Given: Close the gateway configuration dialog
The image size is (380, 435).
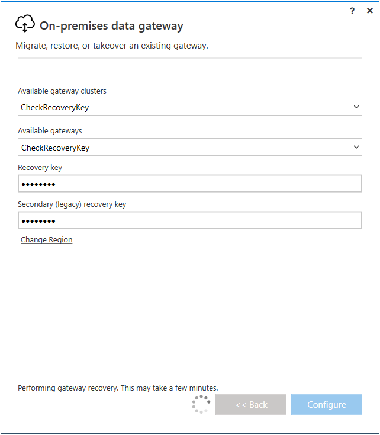Looking at the screenshot, I should [370, 11].
